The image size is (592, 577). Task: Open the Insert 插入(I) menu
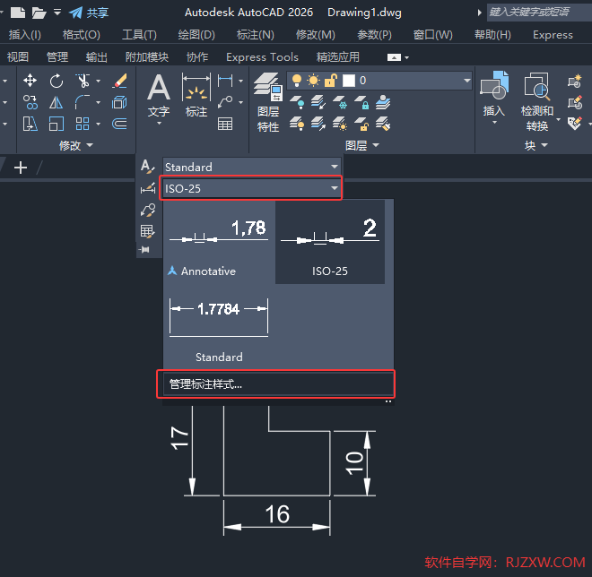tap(25, 35)
